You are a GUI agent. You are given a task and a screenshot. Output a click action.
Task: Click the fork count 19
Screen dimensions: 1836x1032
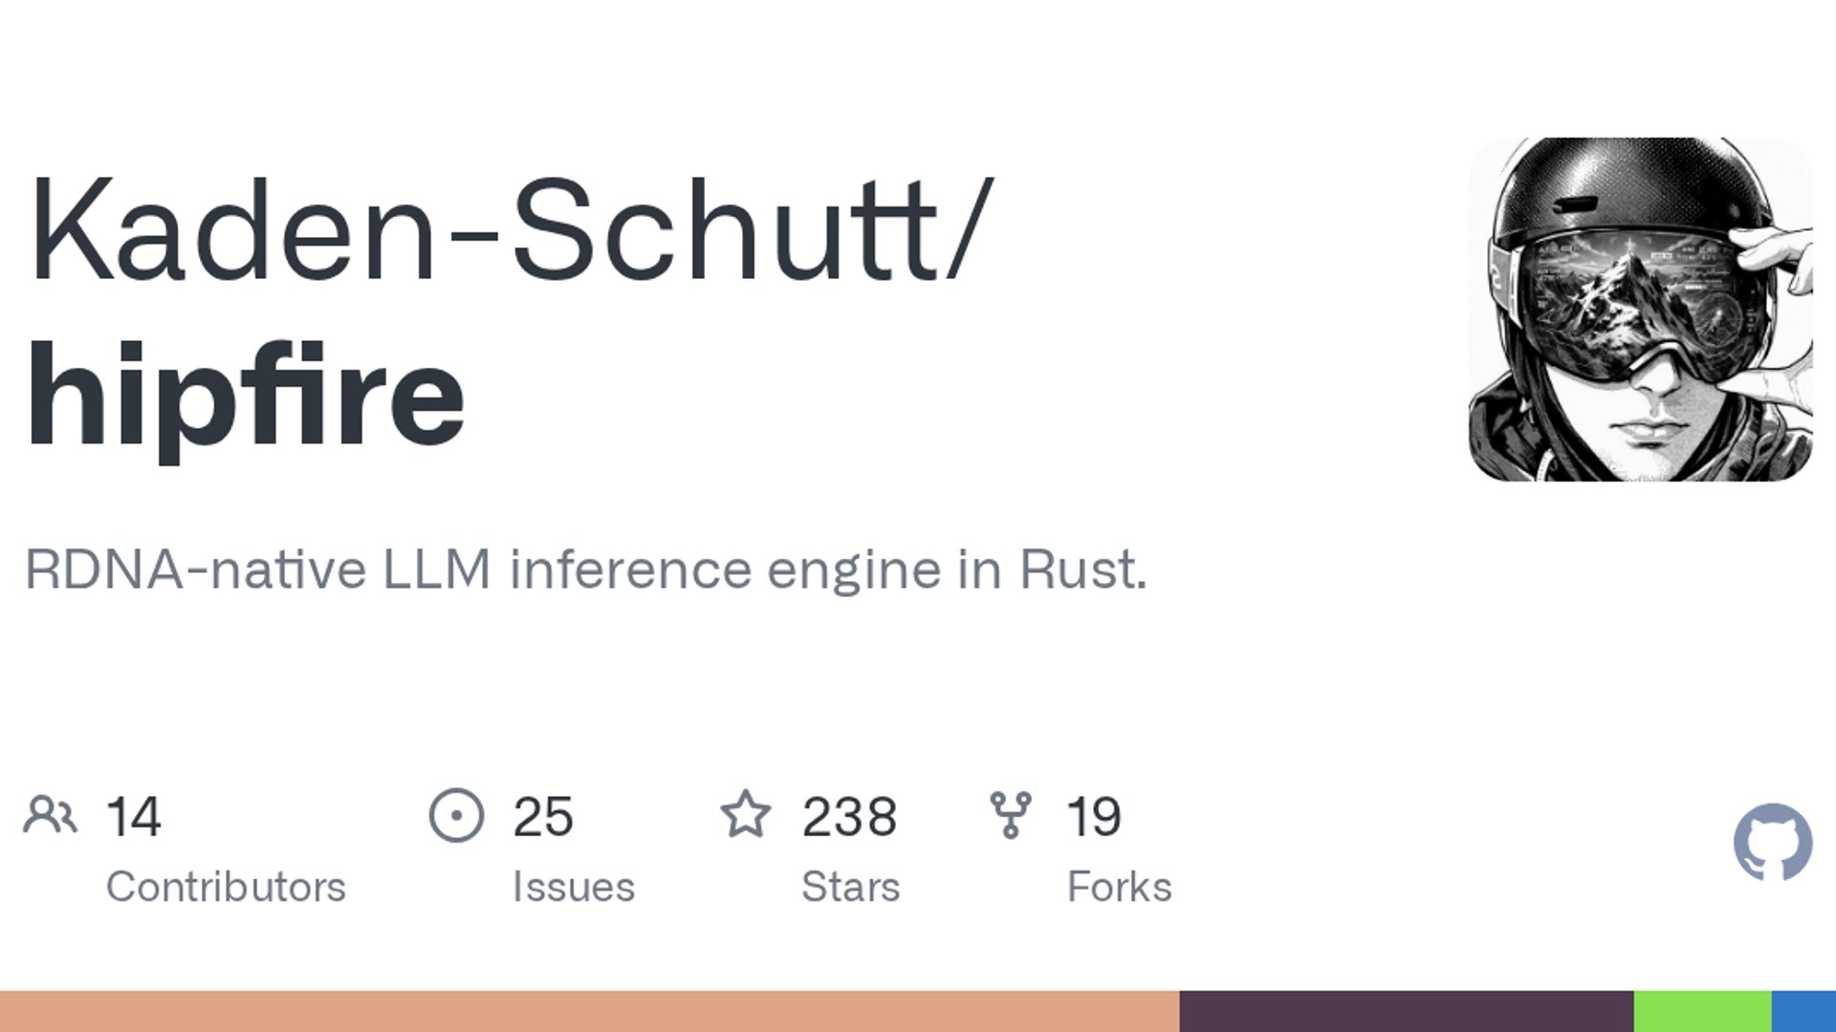click(1093, 817)
